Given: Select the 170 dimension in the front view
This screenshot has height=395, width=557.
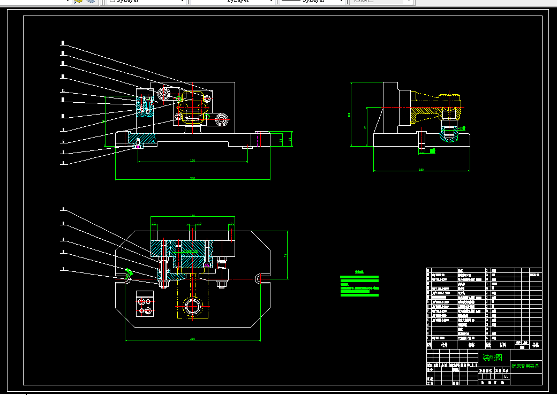Looking at the screenshot, I should (192, 161).
